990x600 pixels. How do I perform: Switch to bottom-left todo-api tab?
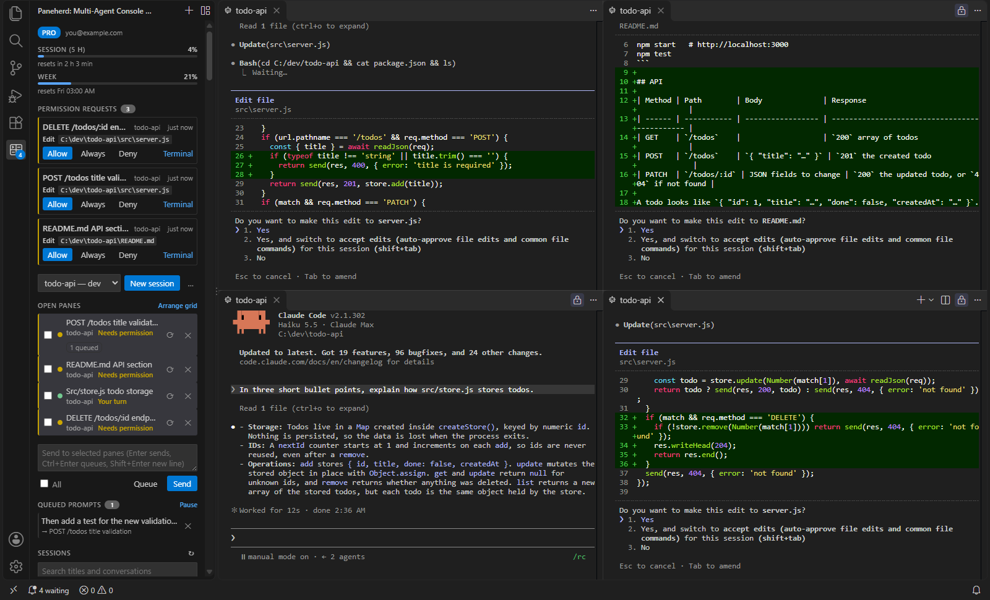point(251,300)
